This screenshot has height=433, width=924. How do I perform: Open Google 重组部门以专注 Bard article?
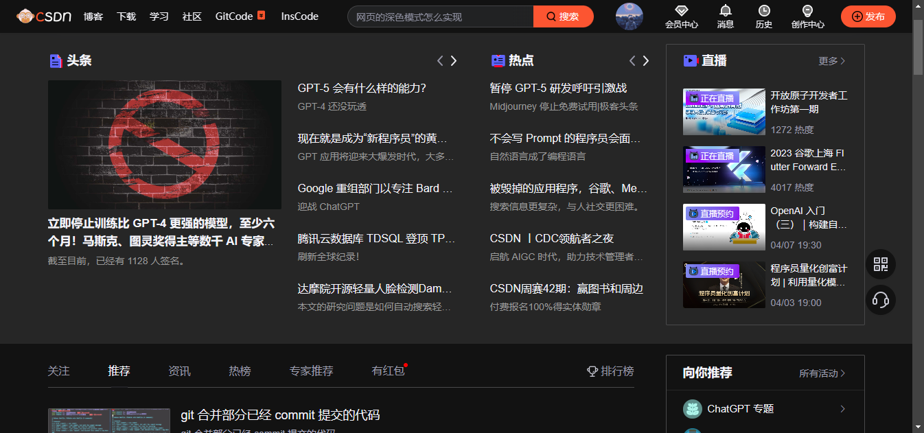click(x=375, y=189)
